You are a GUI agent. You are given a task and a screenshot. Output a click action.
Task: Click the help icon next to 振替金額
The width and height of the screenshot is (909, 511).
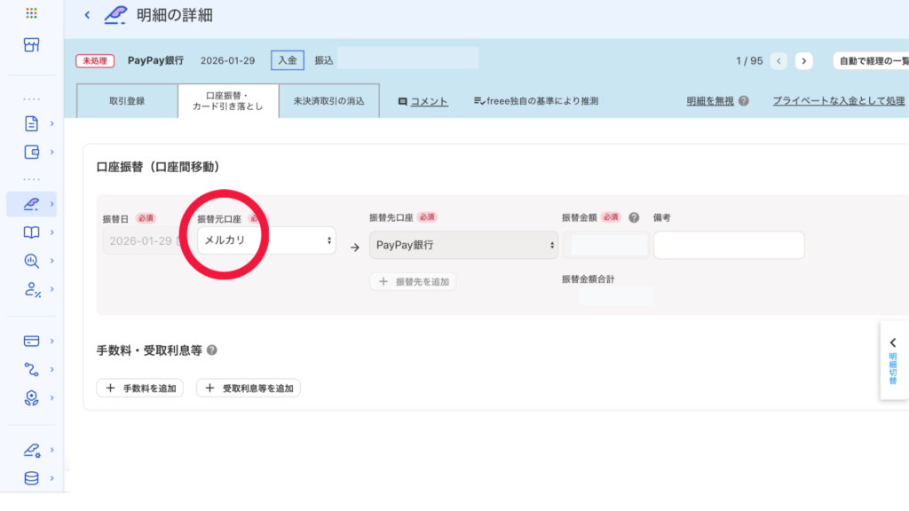click(x=634, y=217)
